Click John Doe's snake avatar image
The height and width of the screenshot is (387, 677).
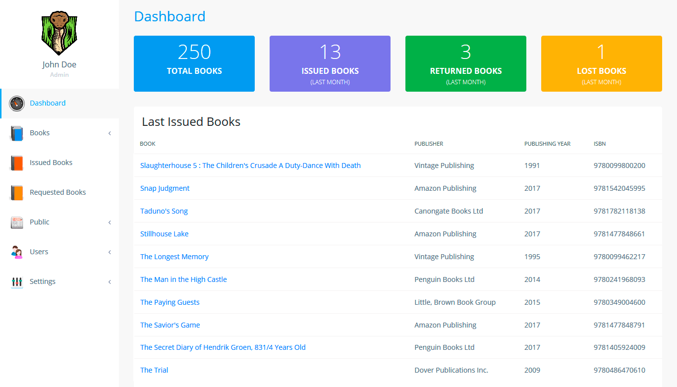59,33
